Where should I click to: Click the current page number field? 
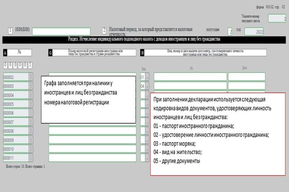[x=277, y=19]
